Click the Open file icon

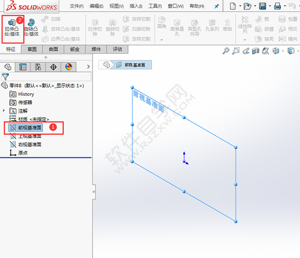247,6
